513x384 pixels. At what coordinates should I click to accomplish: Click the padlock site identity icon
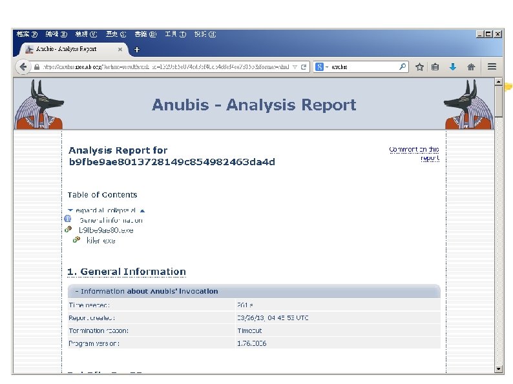pos(37,67)
